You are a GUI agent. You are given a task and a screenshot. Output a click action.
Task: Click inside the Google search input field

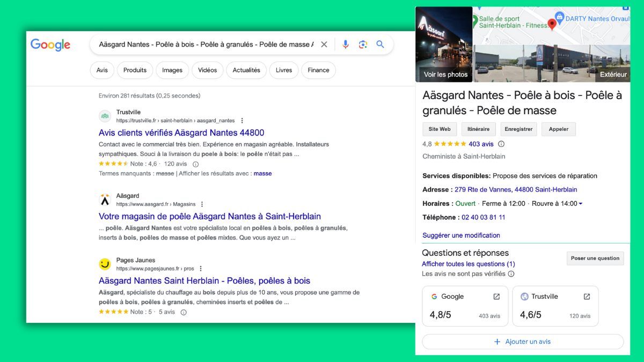207,45
